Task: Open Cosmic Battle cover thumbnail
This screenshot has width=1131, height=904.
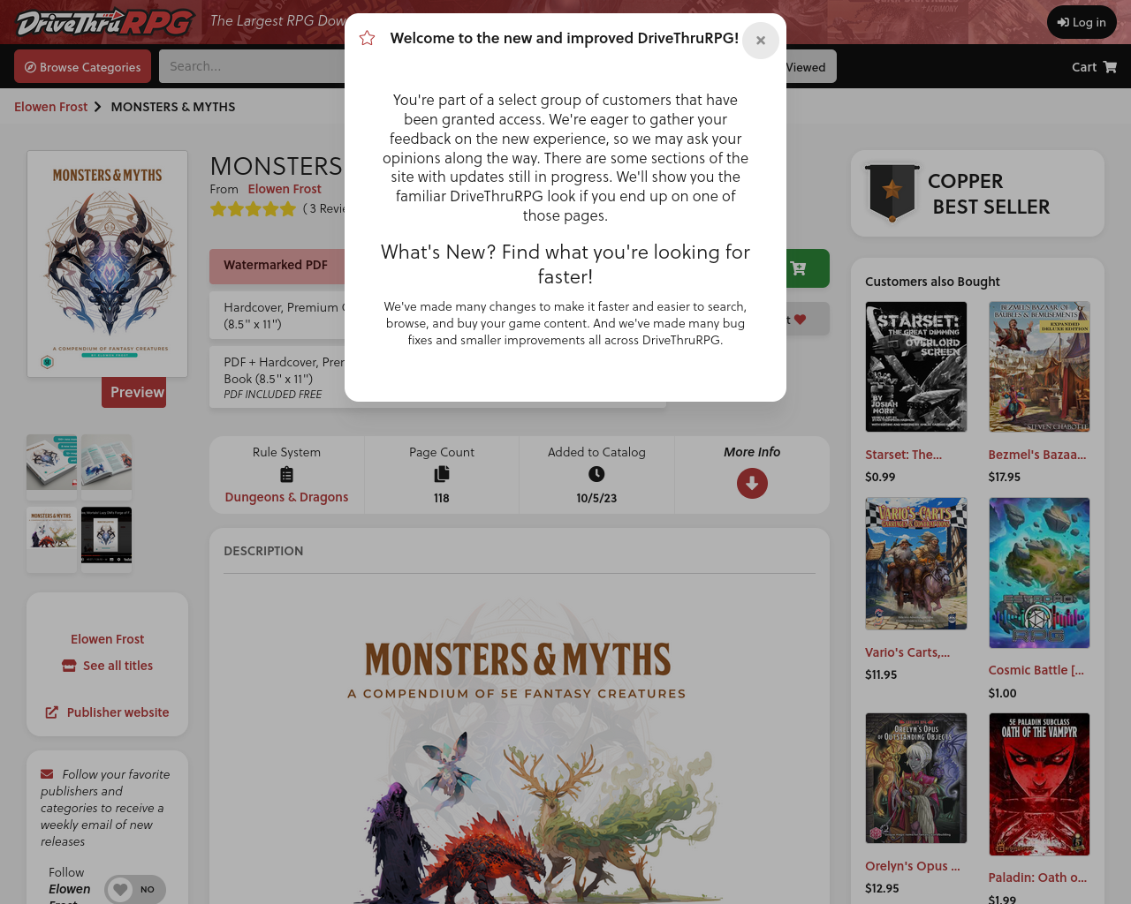Action: coord(1039,572)
